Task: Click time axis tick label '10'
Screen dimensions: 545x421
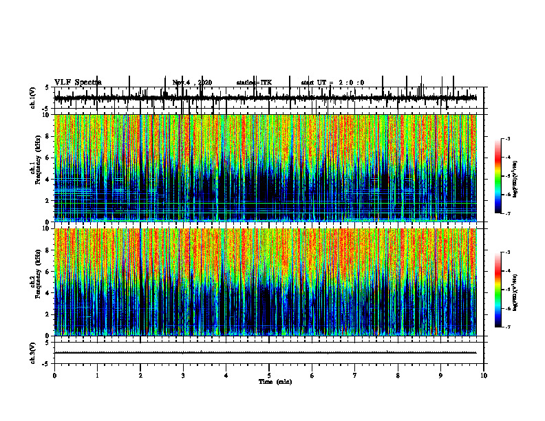Action: coord(484,376)
